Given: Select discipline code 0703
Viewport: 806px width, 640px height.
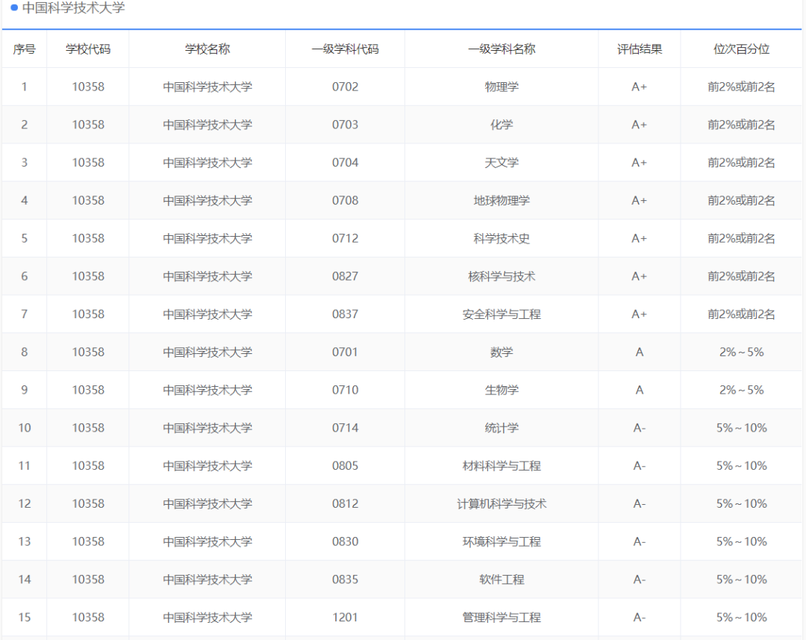Looking at the screenshot, I should coord(346,125).
